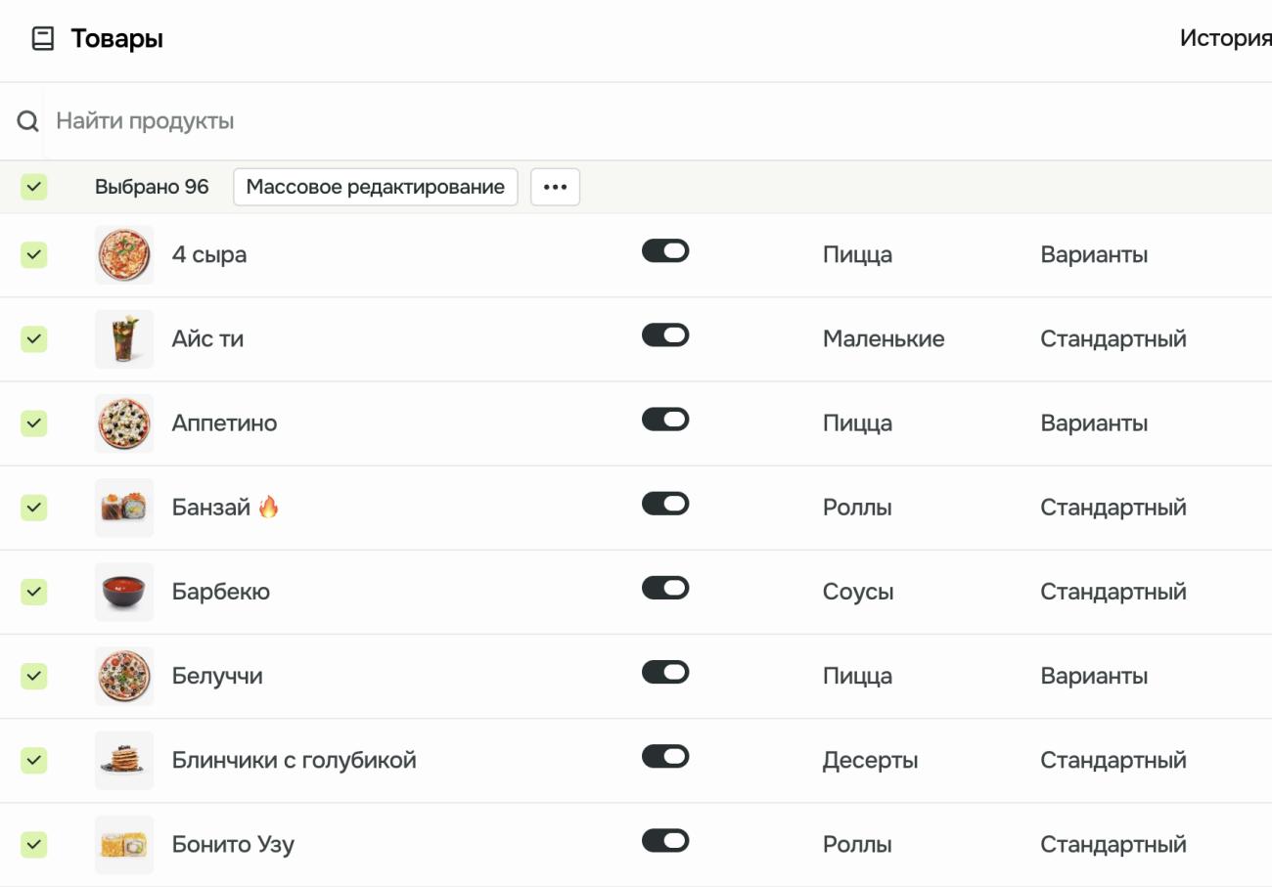This screenshot has width=1272, height=887.
Task: Click the book icon beside Товары
Action: (43, 39)
